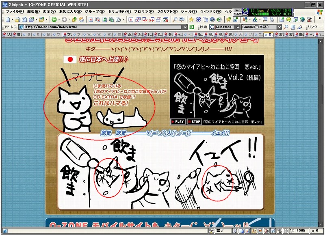This screenshot has width=325, height=235.
Task: Click the search magnifier beside Google dropdown
Action: [286, 27]
